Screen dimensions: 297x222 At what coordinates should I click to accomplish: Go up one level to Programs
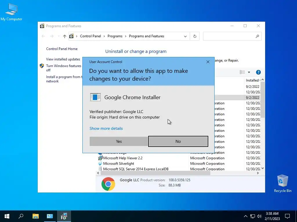(65, 36)
